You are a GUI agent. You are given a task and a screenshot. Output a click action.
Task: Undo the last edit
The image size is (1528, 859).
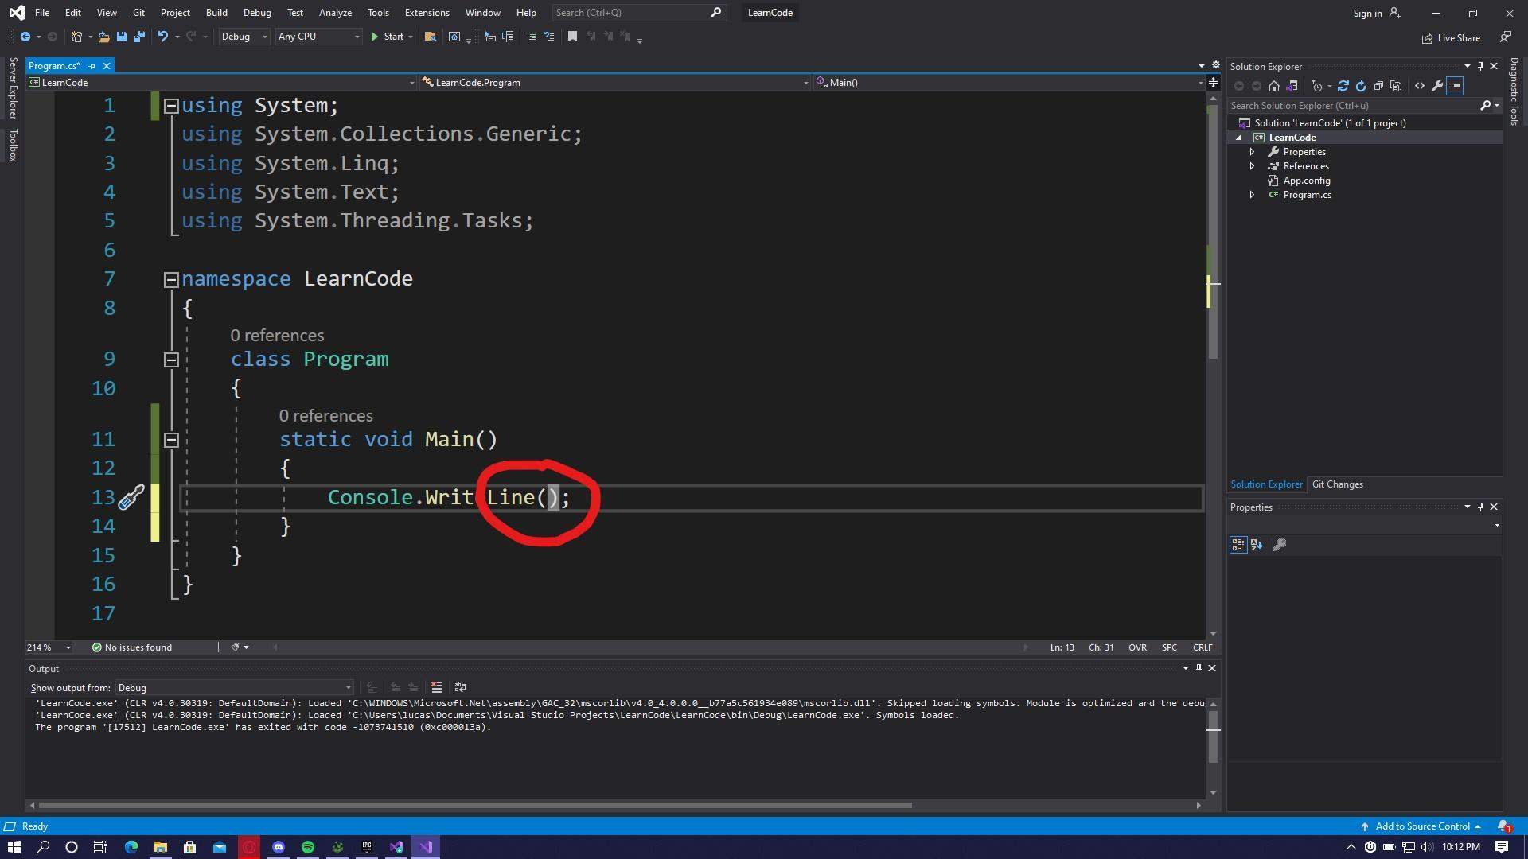click(x=162, y=37)
